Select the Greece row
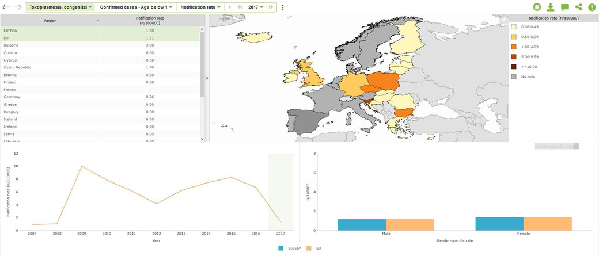 (100, 104)
